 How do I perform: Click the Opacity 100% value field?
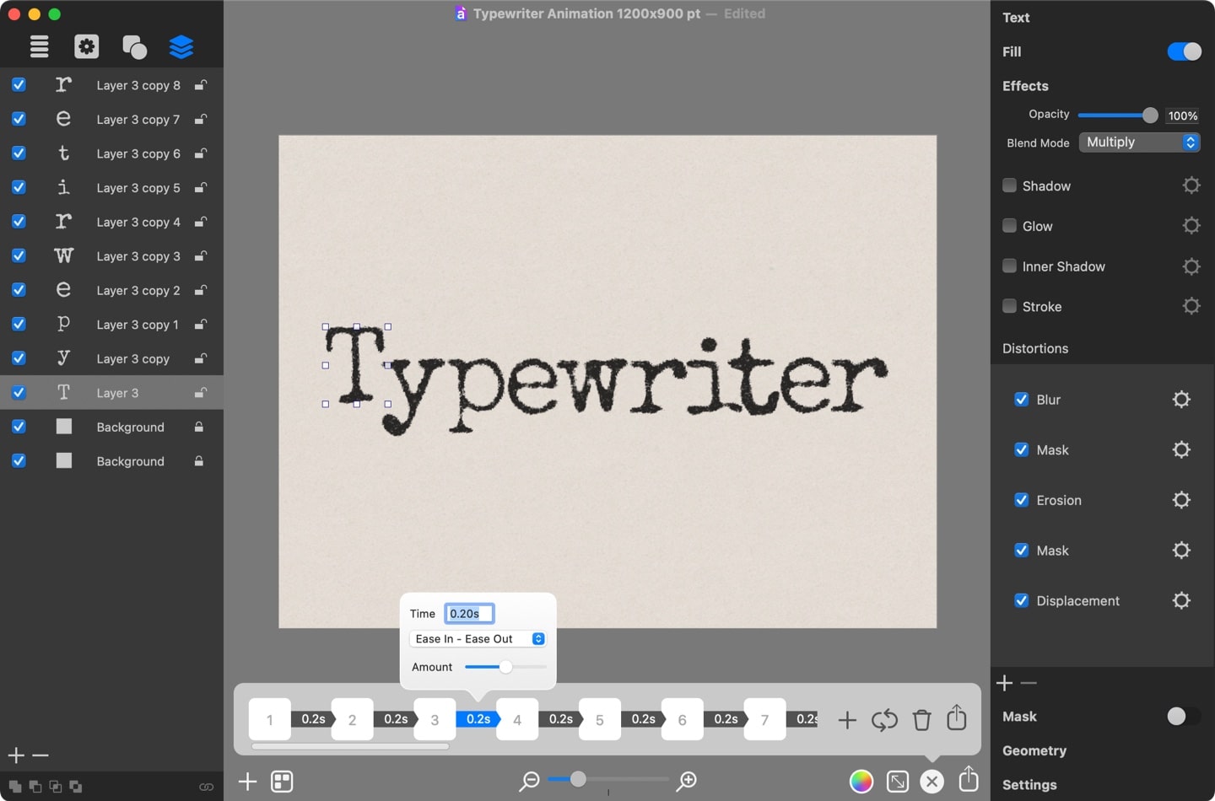coord(1182,116)
